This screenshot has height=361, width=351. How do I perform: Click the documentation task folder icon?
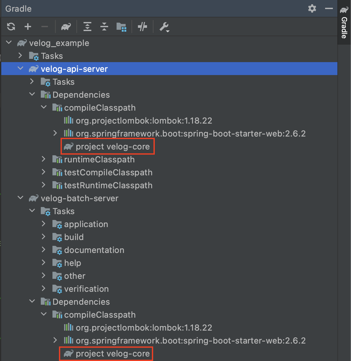(57, 250)
